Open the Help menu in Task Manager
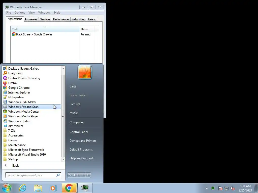This screenshot has width=258, height=193. 57,13
